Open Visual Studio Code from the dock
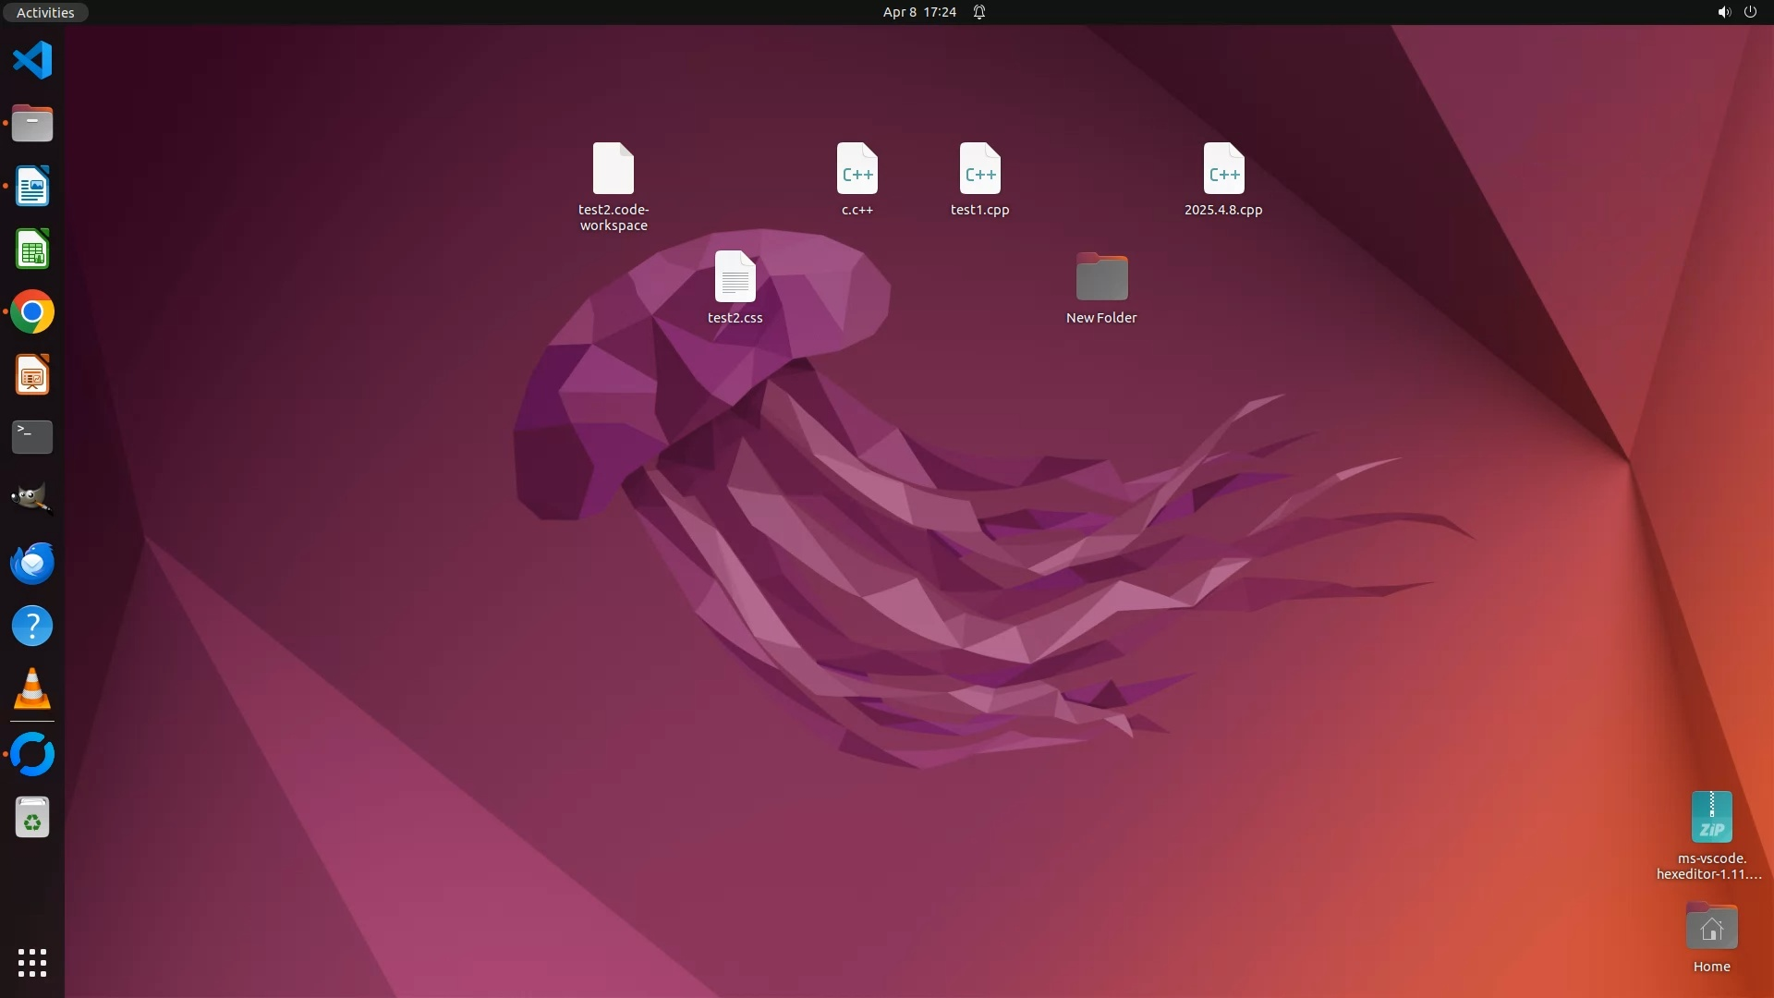This screenshot has height=998, width=1774. [x=32, y=61]
